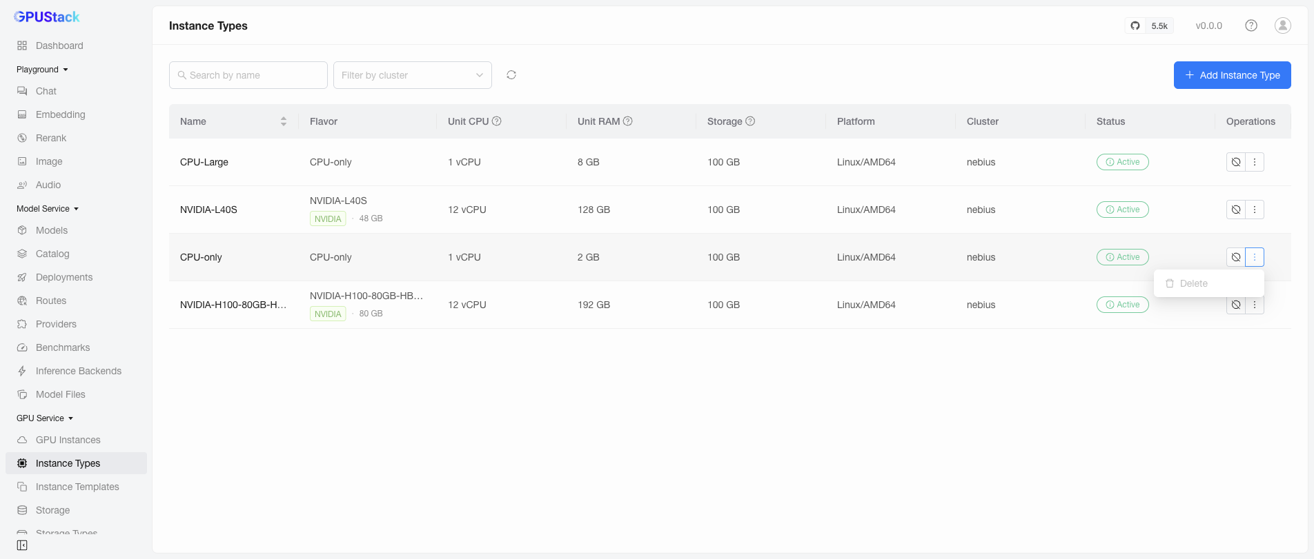
Task: Open the Model Files page
Action: point(76,394)
